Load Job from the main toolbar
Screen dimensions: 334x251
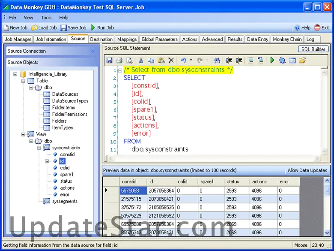coord(44,27)
